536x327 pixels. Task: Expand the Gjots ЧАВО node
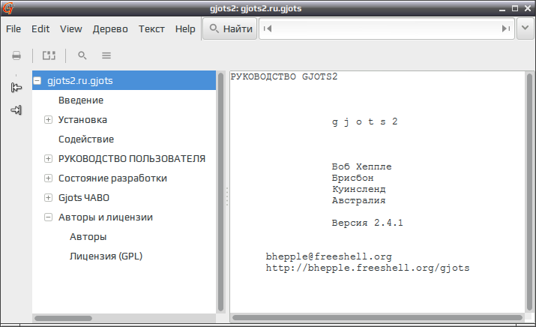48,198
